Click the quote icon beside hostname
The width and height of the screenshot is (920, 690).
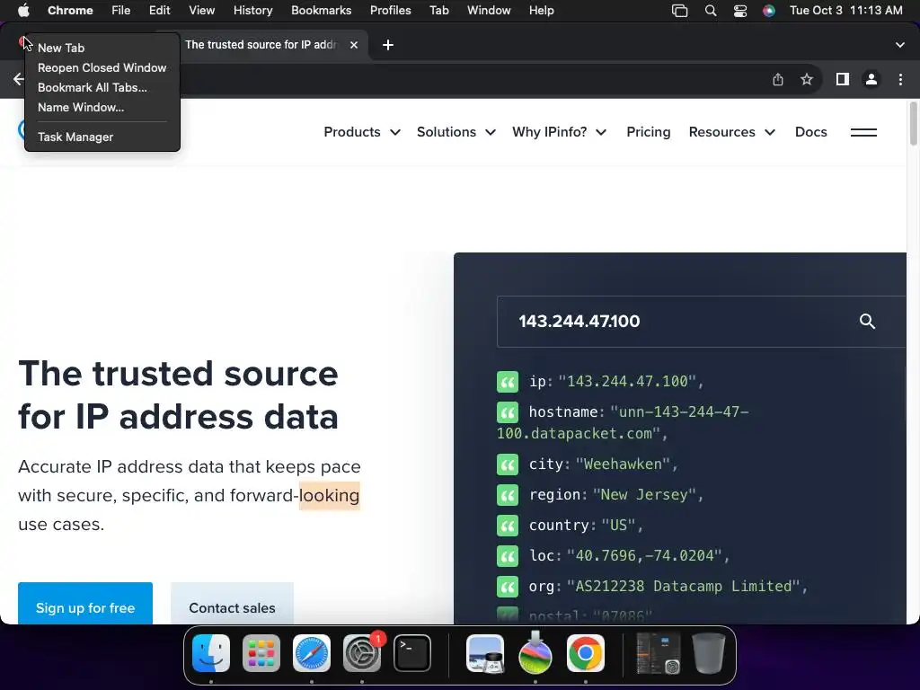508,412
